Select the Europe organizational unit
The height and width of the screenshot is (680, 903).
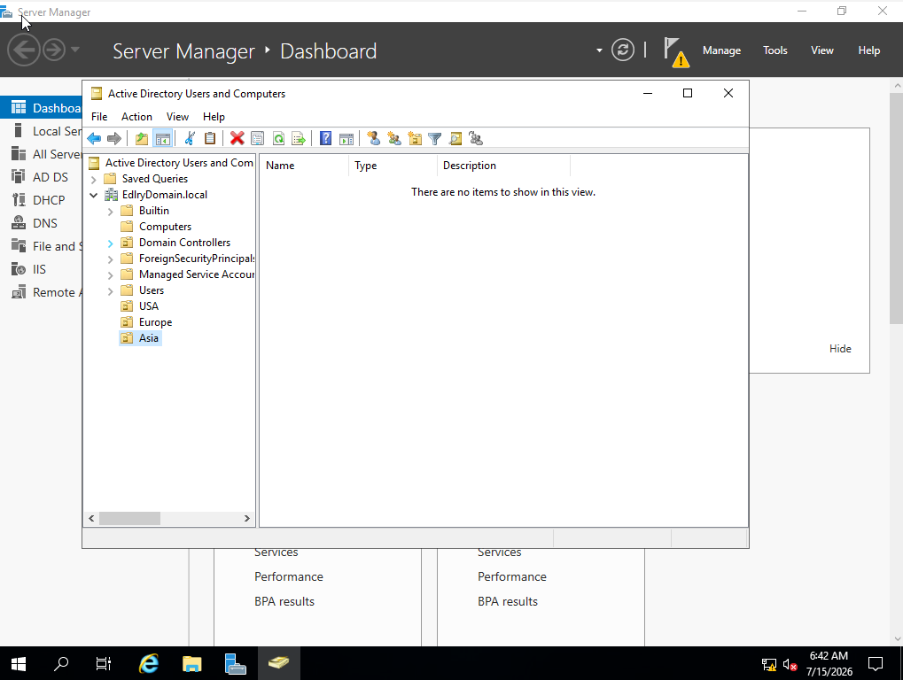pos(155,322)
